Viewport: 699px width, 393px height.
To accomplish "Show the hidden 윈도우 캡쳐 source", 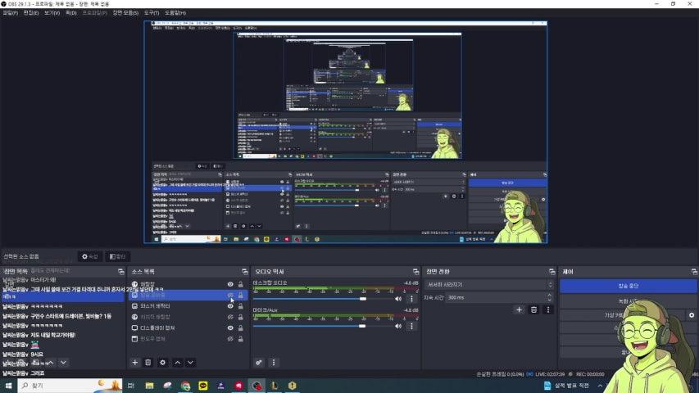I will 230,338.
